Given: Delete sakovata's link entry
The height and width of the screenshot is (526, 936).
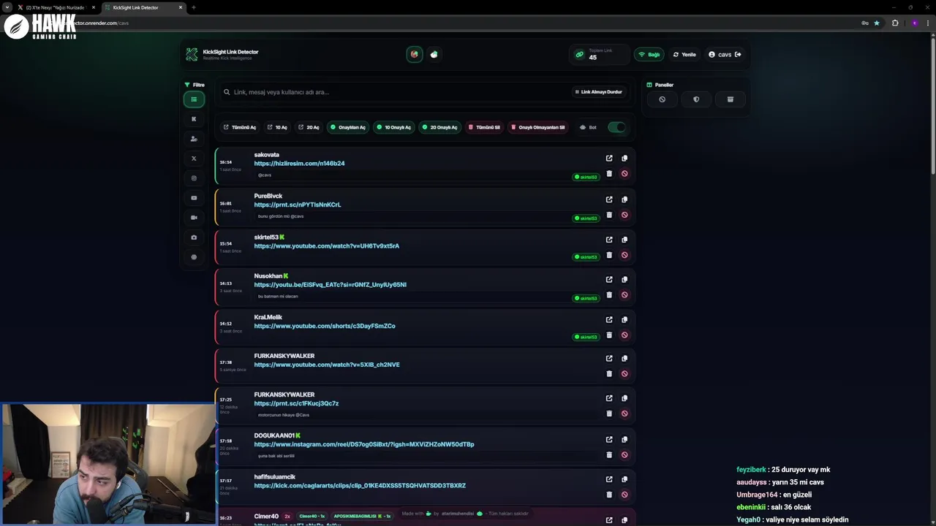Looking at the screenshot, I should click(x=609, y=174).
